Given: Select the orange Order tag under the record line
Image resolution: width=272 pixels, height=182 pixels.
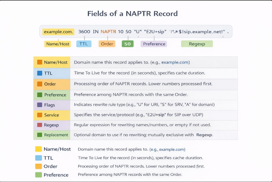Looking at the screenshot, I should pyautogui.click(x=107, y=44).
